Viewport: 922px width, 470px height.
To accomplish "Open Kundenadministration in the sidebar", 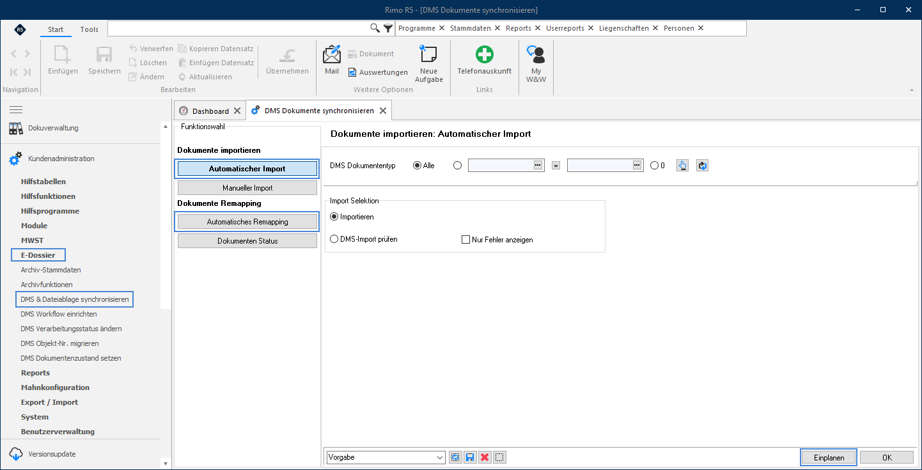I will pyautogui.click(x=51, y=159).
